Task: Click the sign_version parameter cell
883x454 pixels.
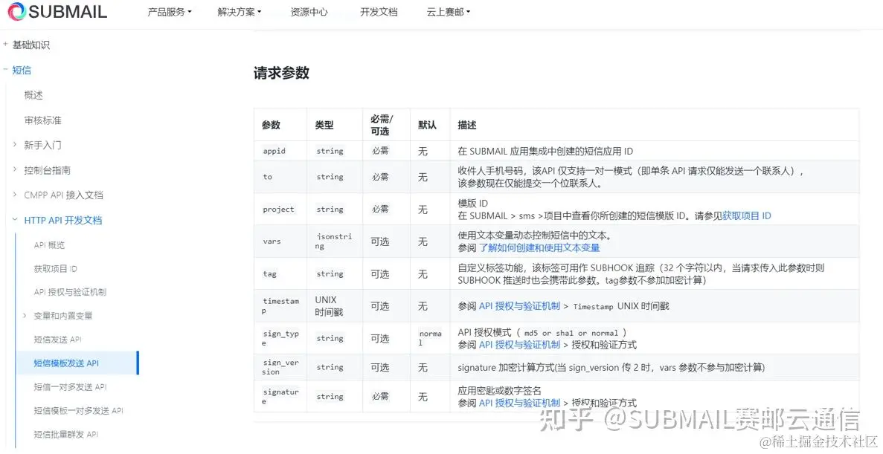Action: [280, 367]
